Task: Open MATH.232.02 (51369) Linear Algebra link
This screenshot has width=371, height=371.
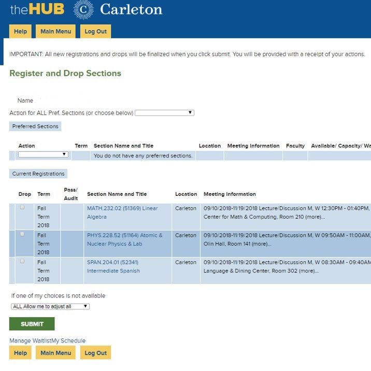Action: 122,212
